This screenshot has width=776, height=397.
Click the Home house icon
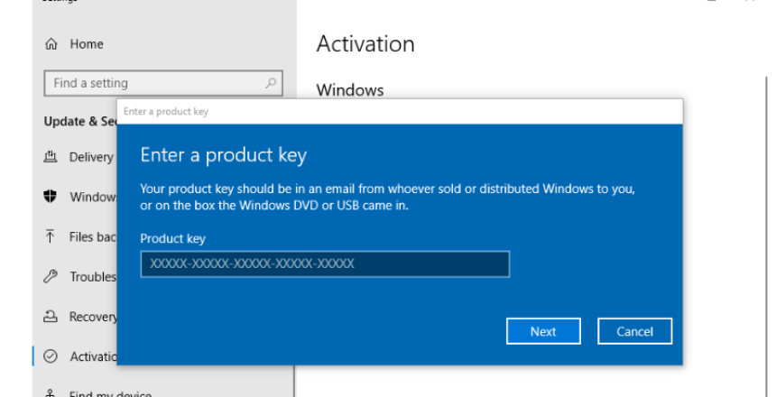click(x=51, y=44)
